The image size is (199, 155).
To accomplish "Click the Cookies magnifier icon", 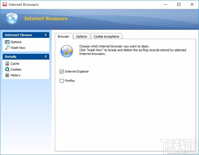I will pos(7,69).
